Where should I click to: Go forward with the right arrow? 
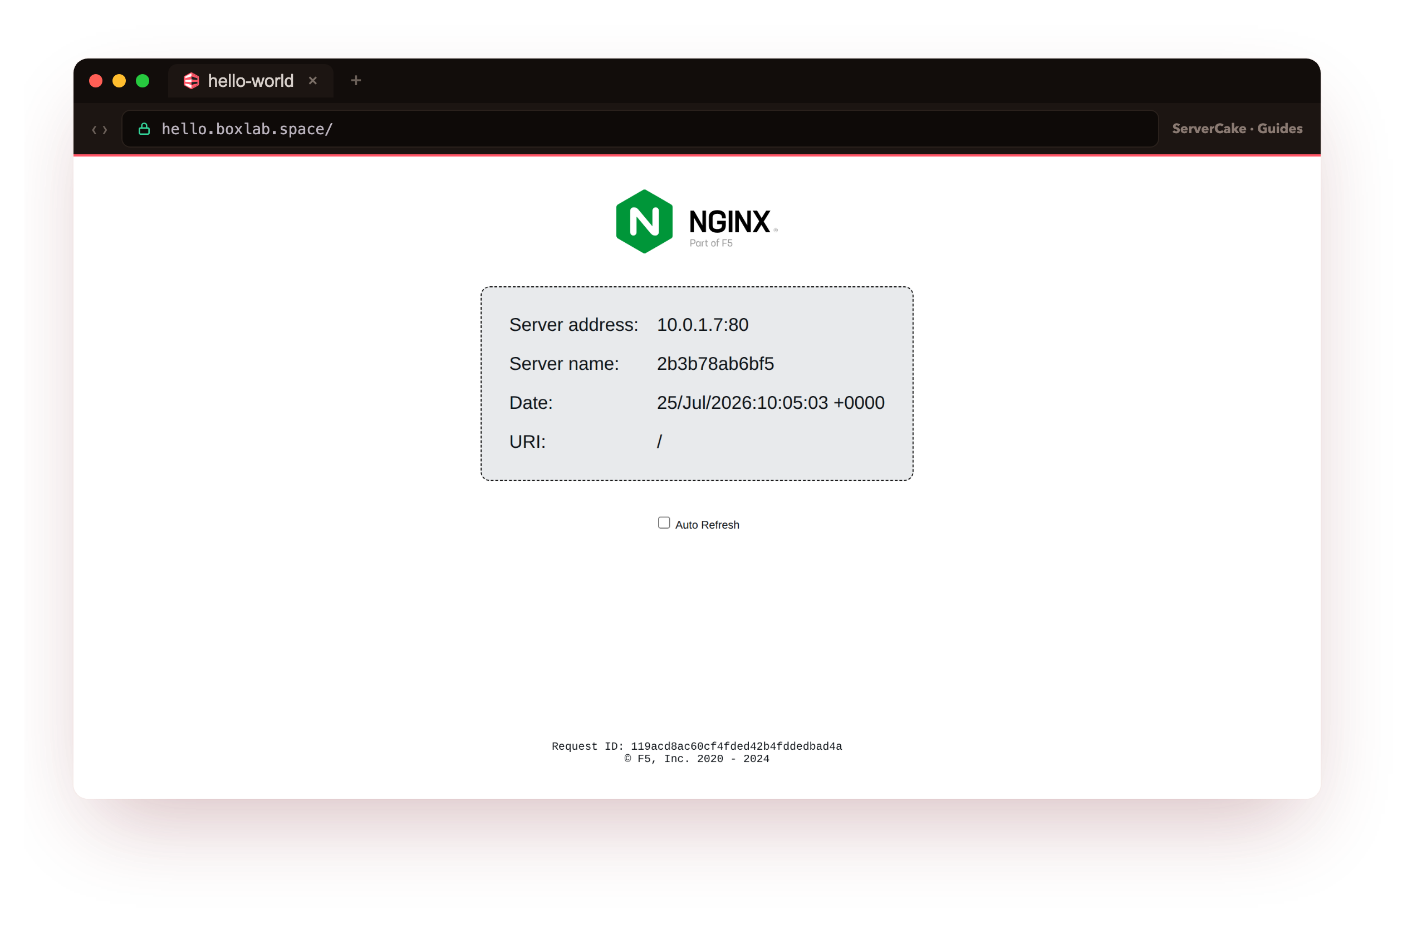click(105, 130)
